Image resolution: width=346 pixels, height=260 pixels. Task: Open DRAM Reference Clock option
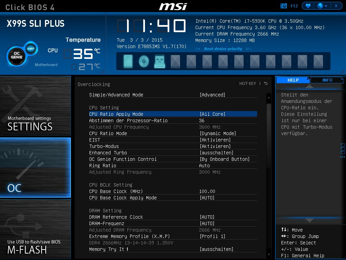click(x=173, y=217)
